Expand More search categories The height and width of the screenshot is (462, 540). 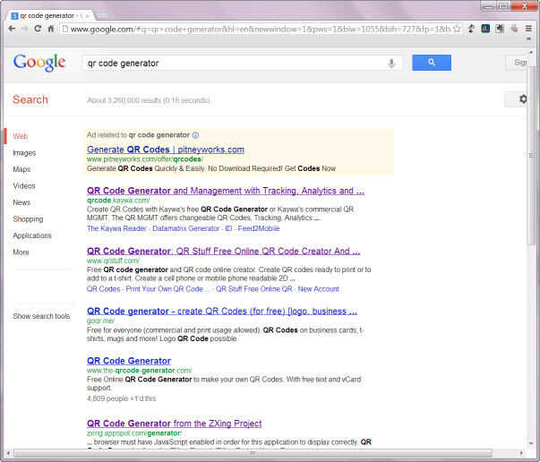(x=21, y=252)
